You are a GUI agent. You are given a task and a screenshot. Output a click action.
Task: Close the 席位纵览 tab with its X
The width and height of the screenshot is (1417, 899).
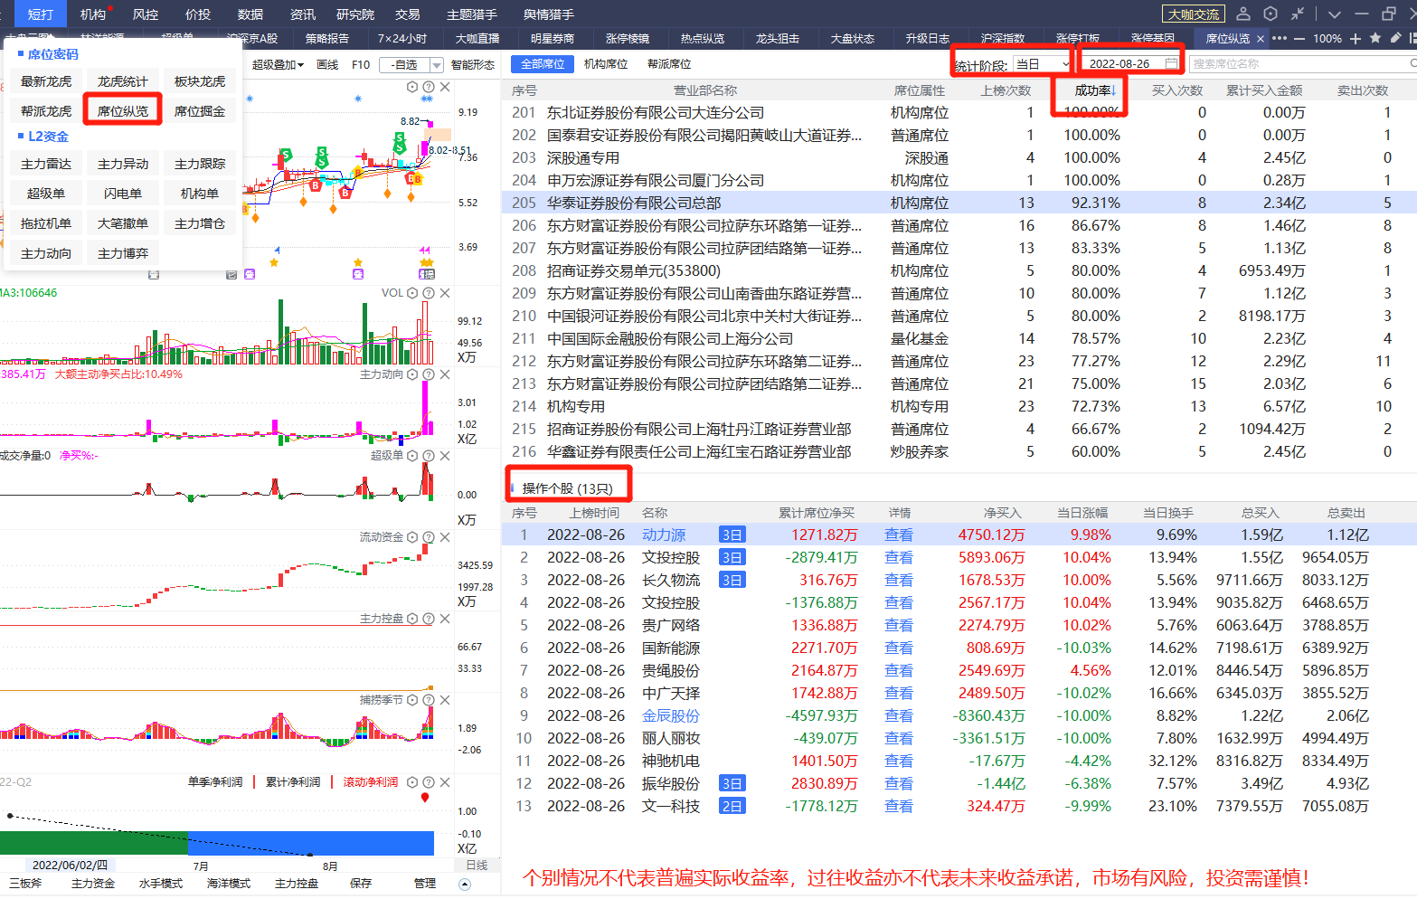coord(1261,39)
